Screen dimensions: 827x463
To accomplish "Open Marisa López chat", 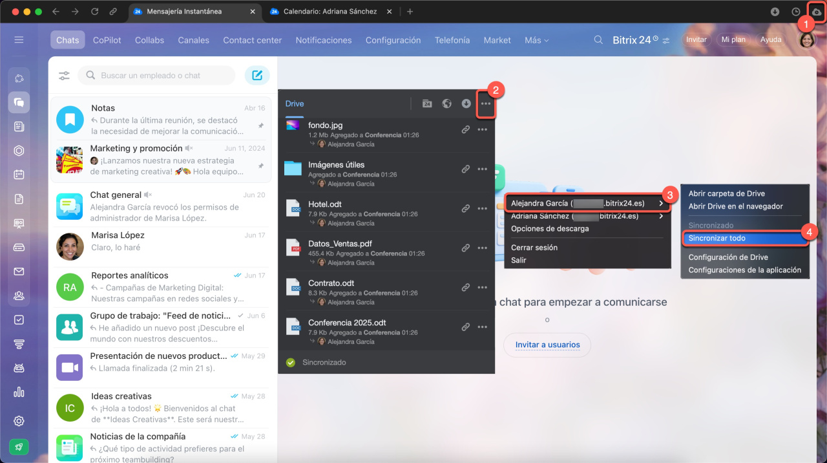I will 162,247.
